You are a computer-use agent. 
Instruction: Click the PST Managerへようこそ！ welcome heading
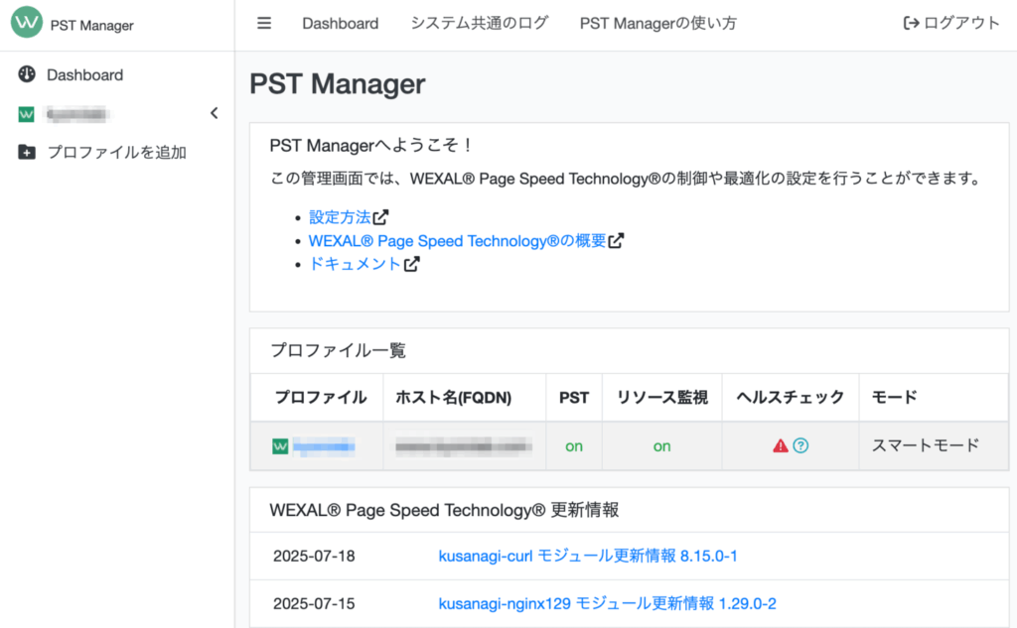[370, 145]
